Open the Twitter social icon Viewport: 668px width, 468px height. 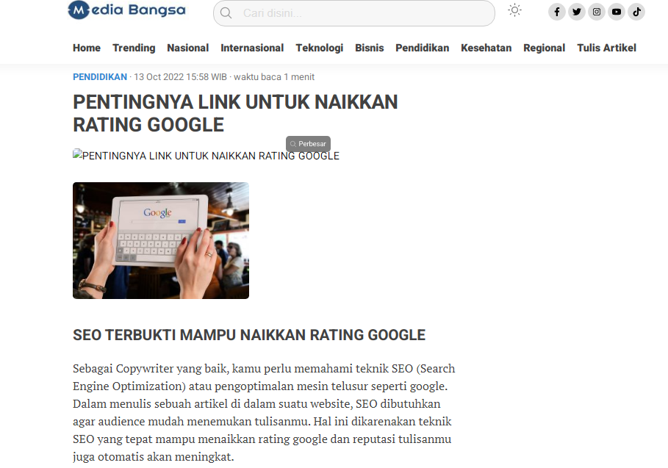[577, 12]
